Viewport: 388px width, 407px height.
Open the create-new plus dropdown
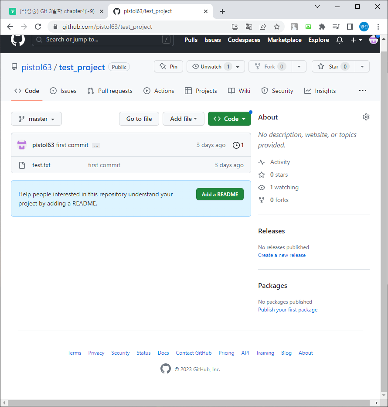[356, 40]
